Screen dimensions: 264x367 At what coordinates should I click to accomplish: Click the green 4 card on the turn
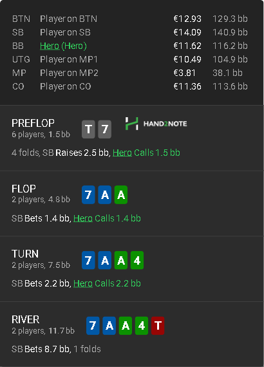137,260
